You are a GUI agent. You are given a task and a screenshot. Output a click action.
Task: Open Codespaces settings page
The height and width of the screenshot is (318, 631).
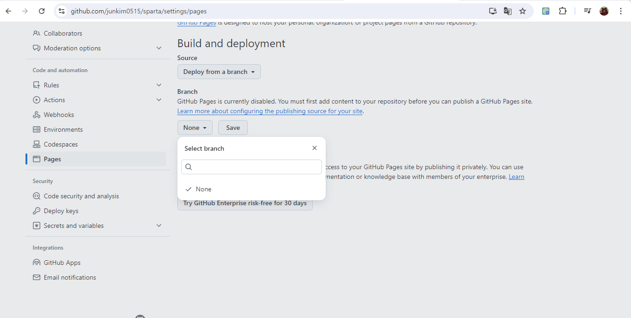tap(61, 144)
